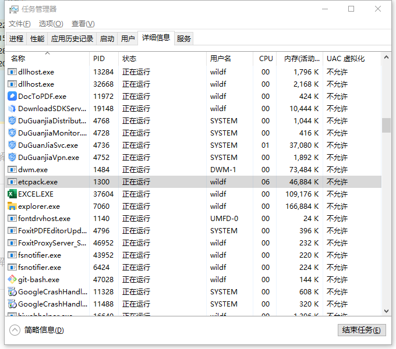Select the dwm.exe process name
396x349 pixels.
click(33, 169)
